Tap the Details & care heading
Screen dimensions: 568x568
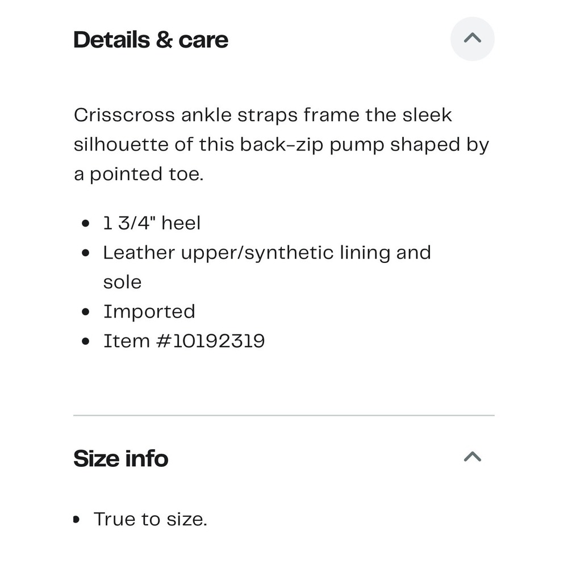click(x=151, y=40)
